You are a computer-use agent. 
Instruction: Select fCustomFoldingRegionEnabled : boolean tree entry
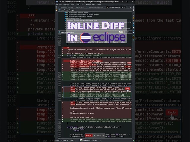(x=80, y=17)
